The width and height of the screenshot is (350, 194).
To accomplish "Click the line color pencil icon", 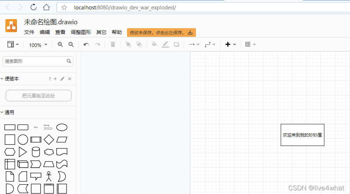I will pos(165,44).
